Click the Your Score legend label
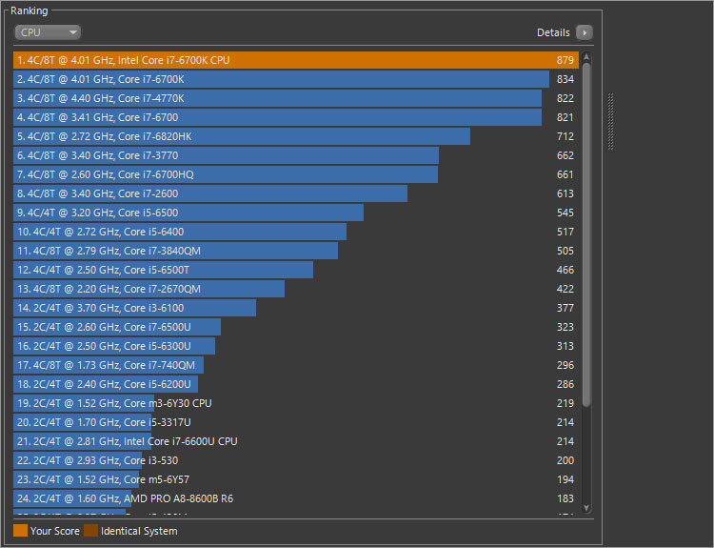The image size is (714, 548). (54, 531)
